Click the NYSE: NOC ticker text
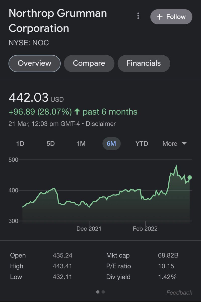Image resolution: width=201 pixels, height=302 pixels. pyautogui.click(x=29, y=43)
